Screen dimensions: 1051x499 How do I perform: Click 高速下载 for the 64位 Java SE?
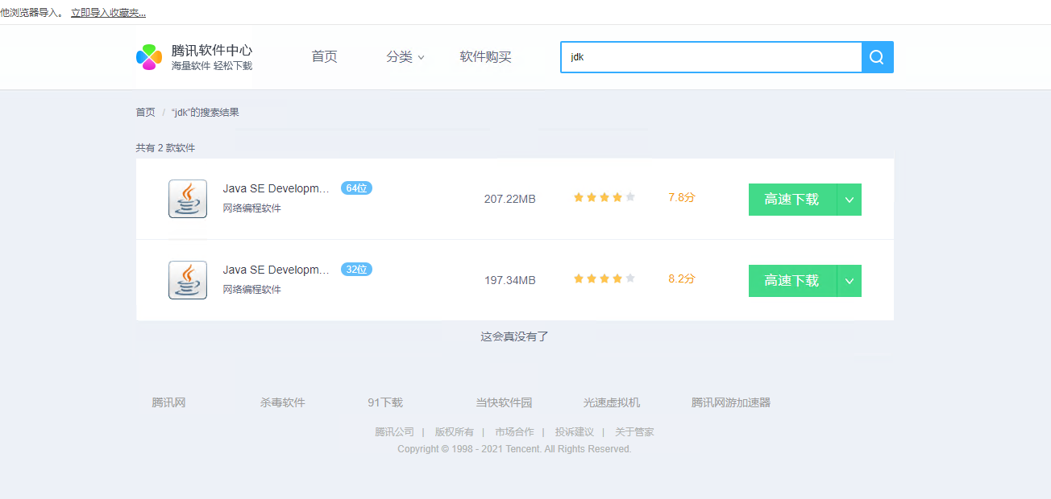pyautogui.click(x=792, y=200)
